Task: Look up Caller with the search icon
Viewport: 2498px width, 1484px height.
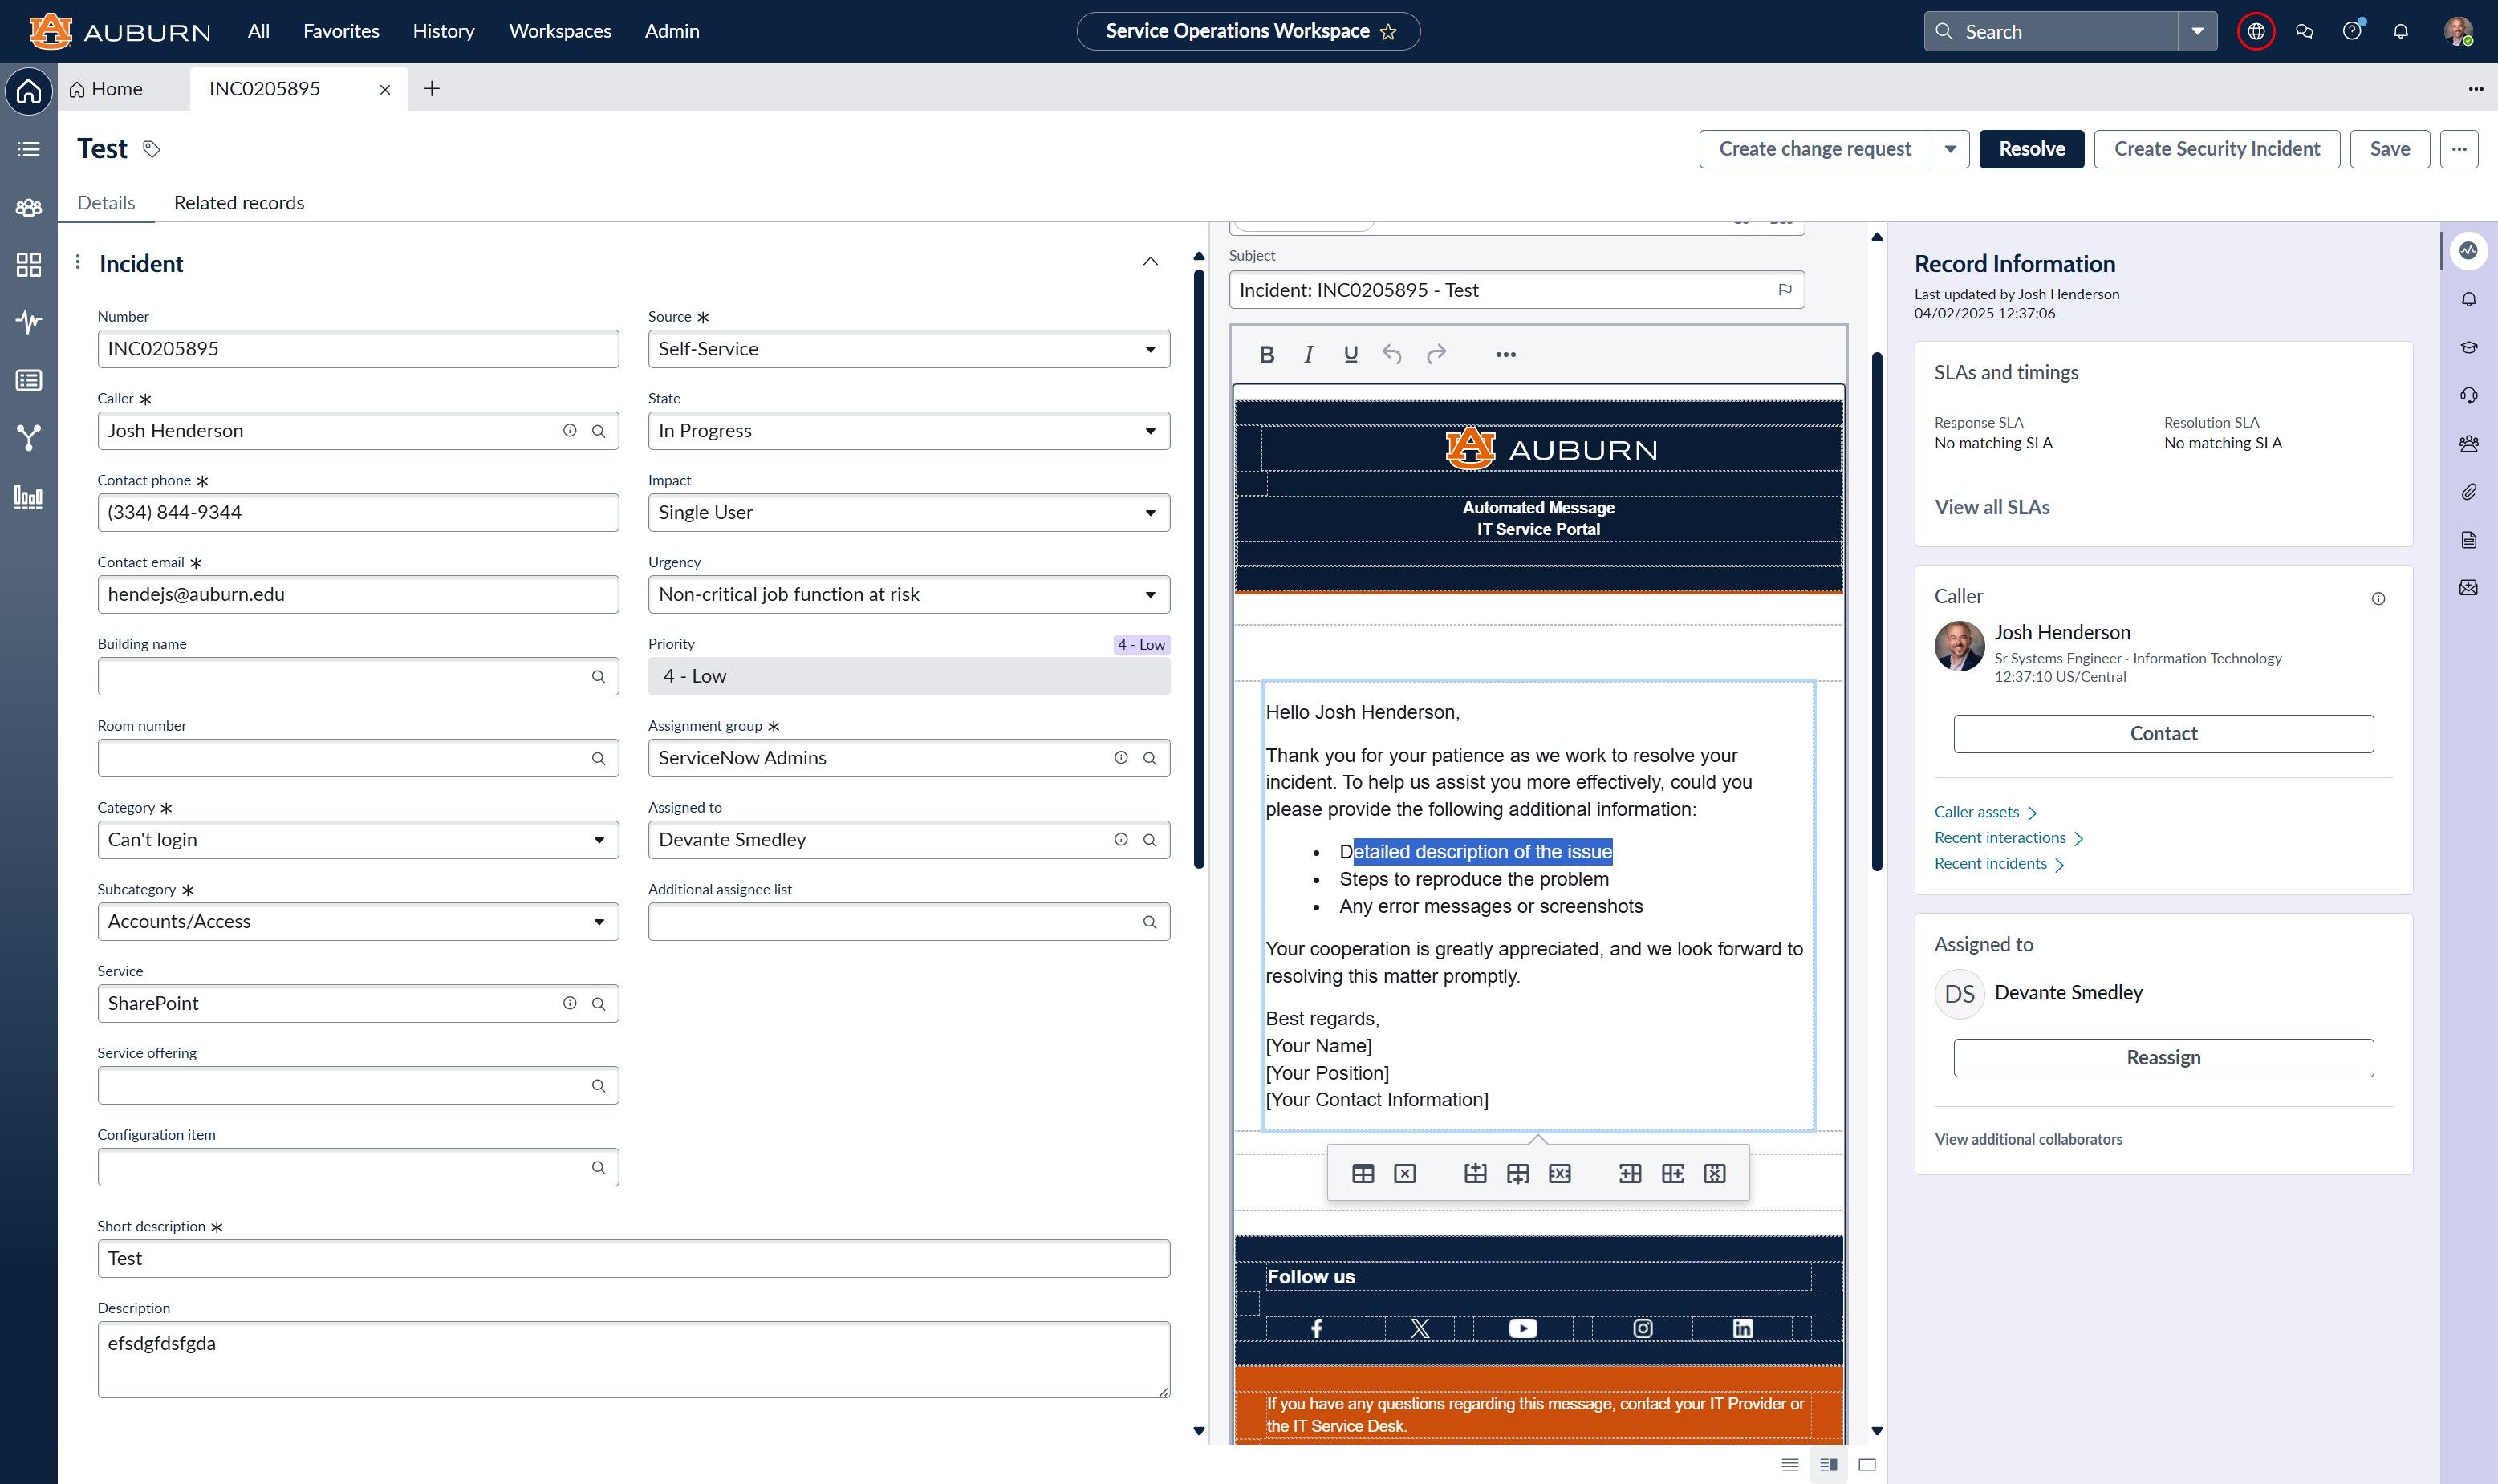Action: click(x=599, y=431)
